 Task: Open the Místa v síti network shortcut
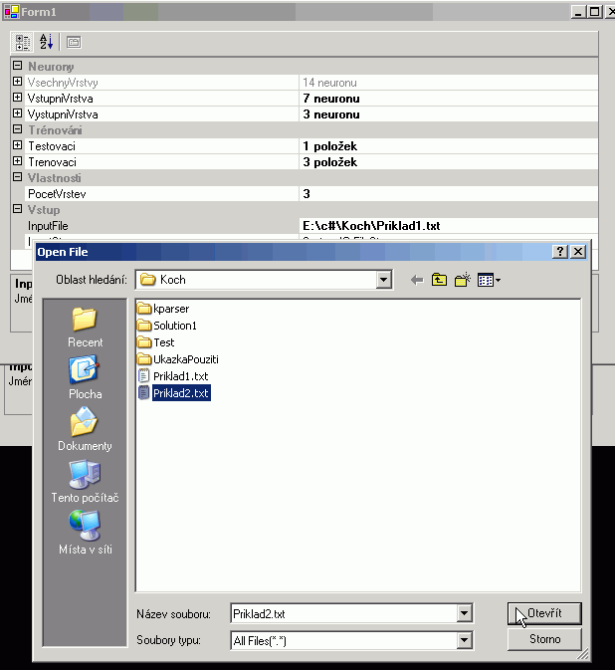click(x=85, y=534)
